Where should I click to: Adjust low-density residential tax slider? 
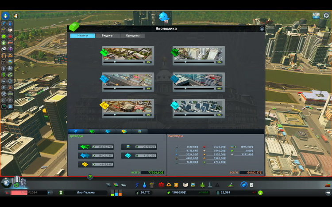click(x=123, y=62)
